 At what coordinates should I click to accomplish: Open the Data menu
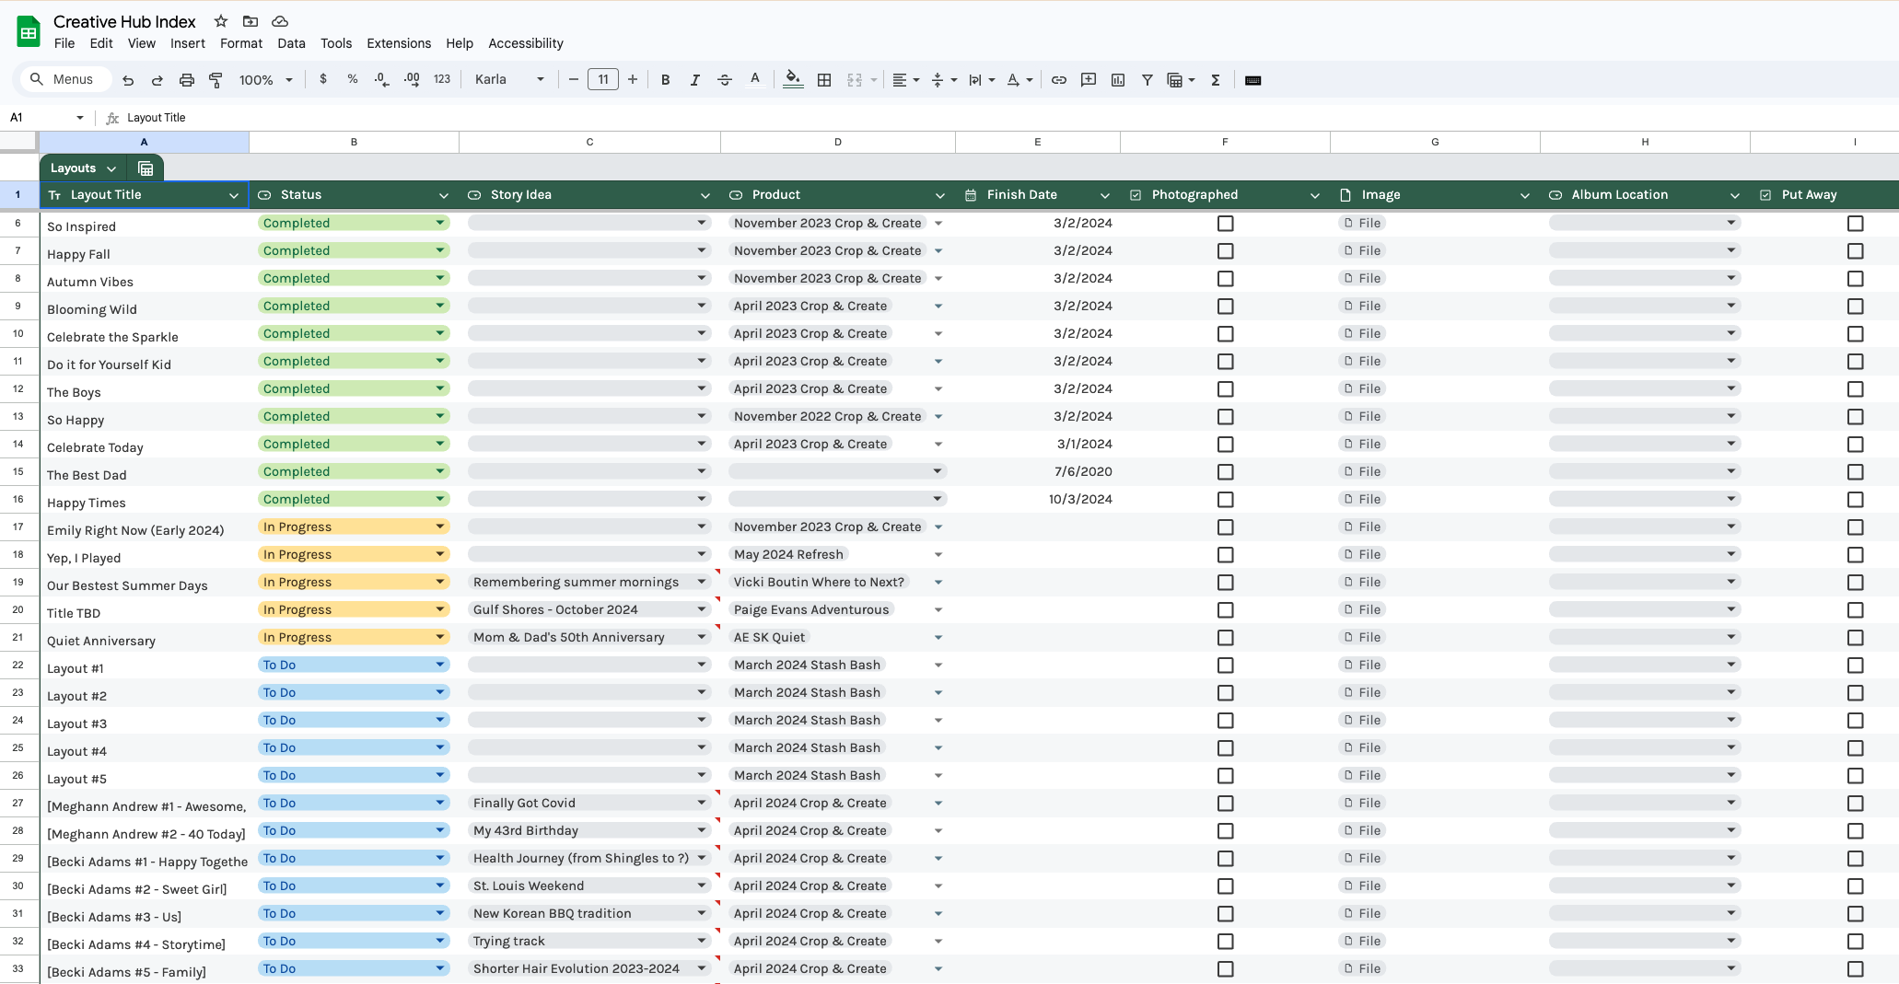[x=291, y=43]
